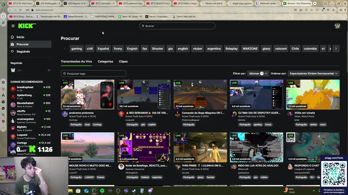Filter by the Roleplay tag
The width and height of the screenshot is (348, 195).
[232, 48]
